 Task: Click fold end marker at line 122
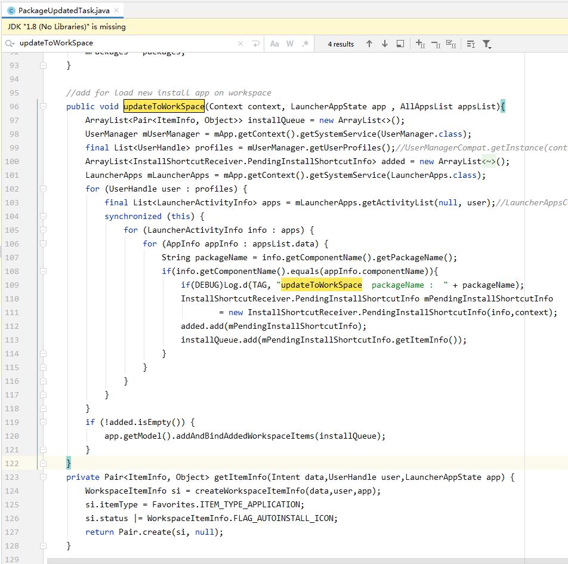tap(43, 463)
